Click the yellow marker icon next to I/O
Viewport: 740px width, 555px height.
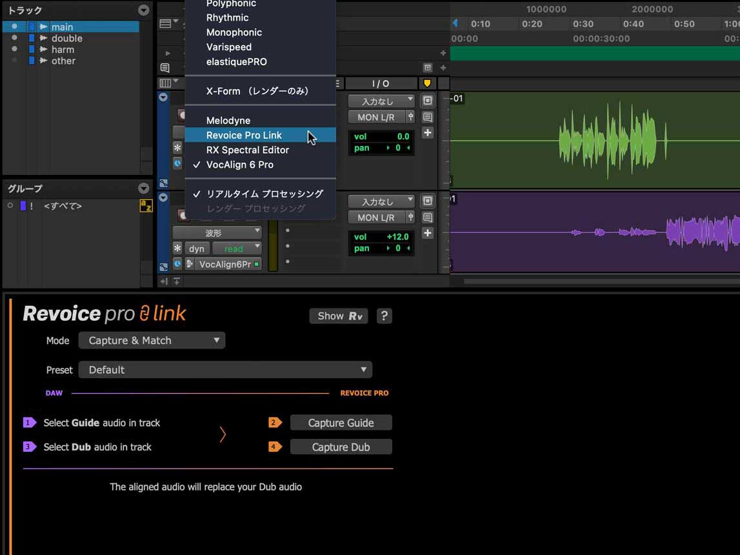(427, 83)
